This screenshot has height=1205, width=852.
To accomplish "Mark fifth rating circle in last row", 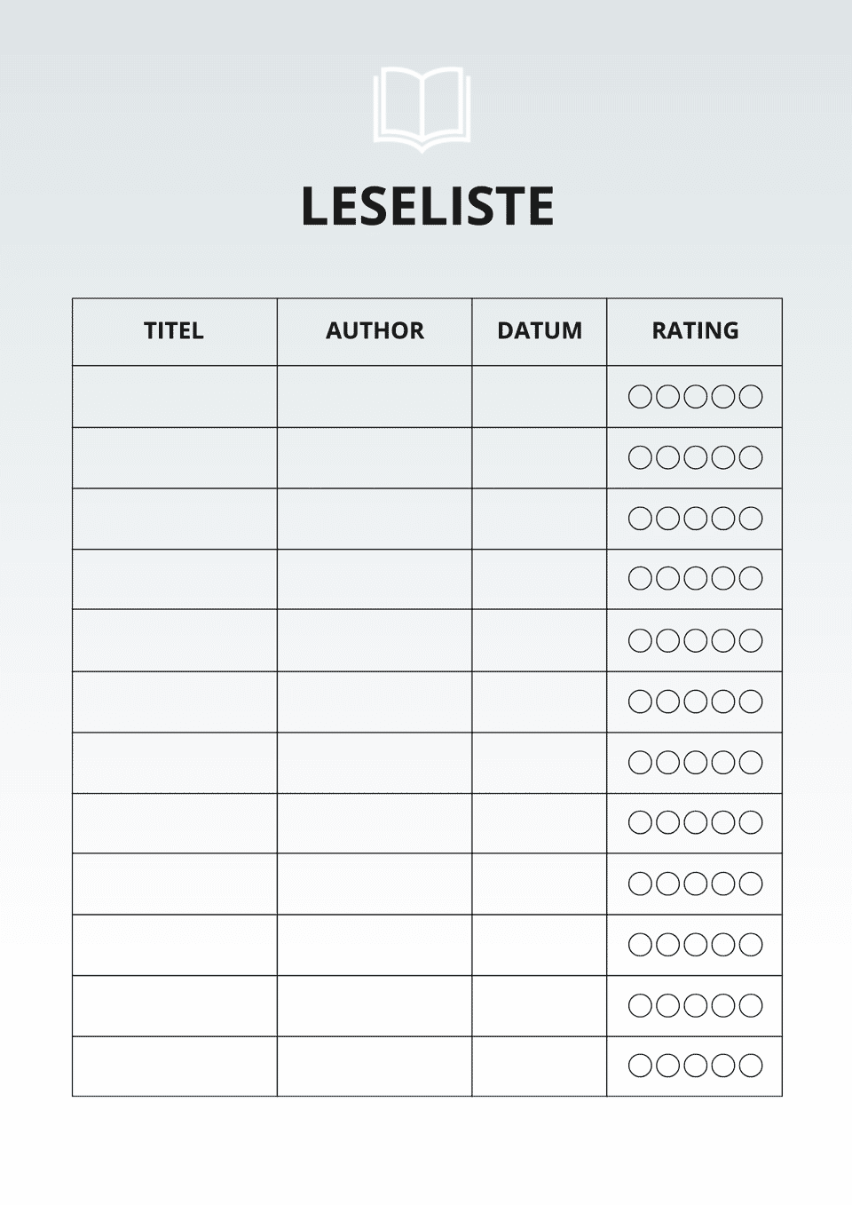I will [751, 1066].
